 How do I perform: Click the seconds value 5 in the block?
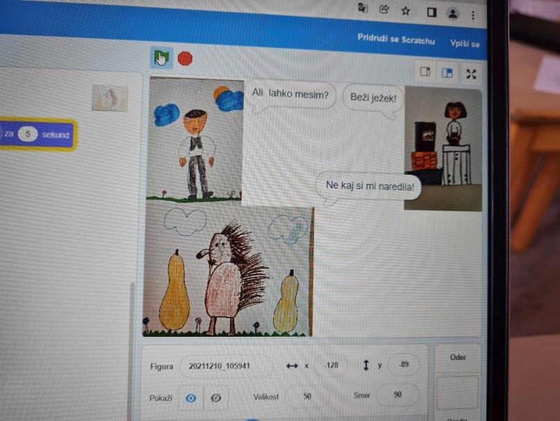(x=28, y=134)
